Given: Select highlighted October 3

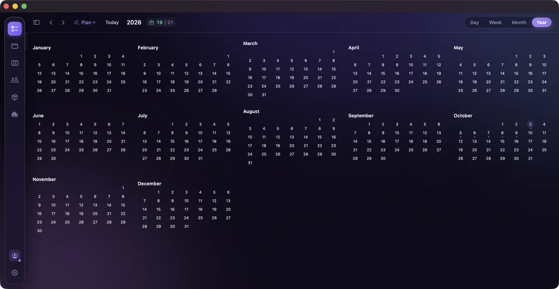Looking at the screenshot, I should (x=530, y=124).
